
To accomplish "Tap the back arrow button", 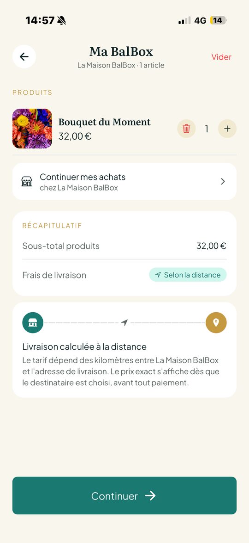I will pyautogui.click(x=24, y=56).
